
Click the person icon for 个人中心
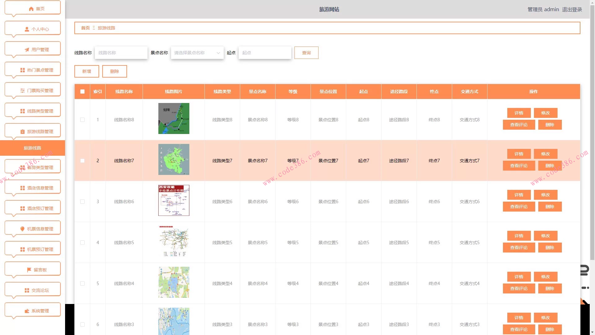pos(27,29)
